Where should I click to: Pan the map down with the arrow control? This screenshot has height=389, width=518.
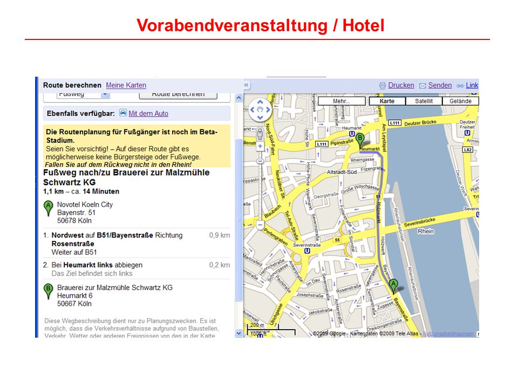(260, 117)
